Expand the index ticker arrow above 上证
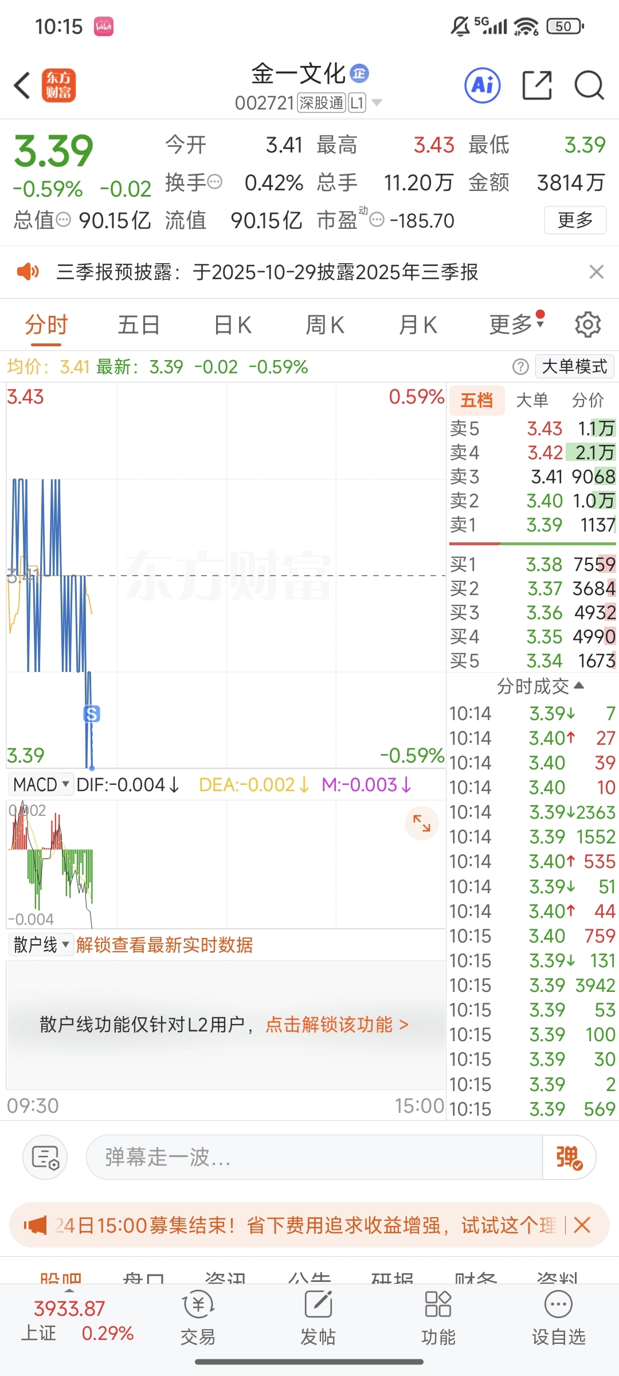 69,1291
